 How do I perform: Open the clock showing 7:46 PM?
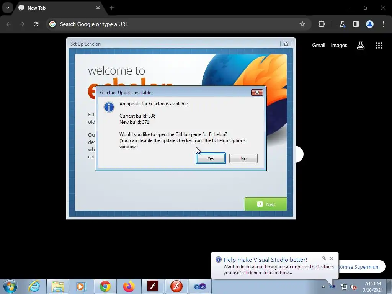[x=372, y=287]
